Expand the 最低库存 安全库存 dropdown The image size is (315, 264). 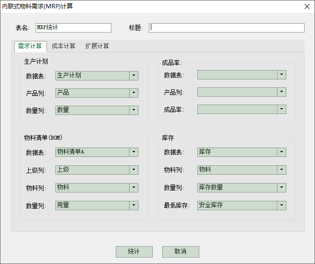pyautogui.click(x=281, y=205)
